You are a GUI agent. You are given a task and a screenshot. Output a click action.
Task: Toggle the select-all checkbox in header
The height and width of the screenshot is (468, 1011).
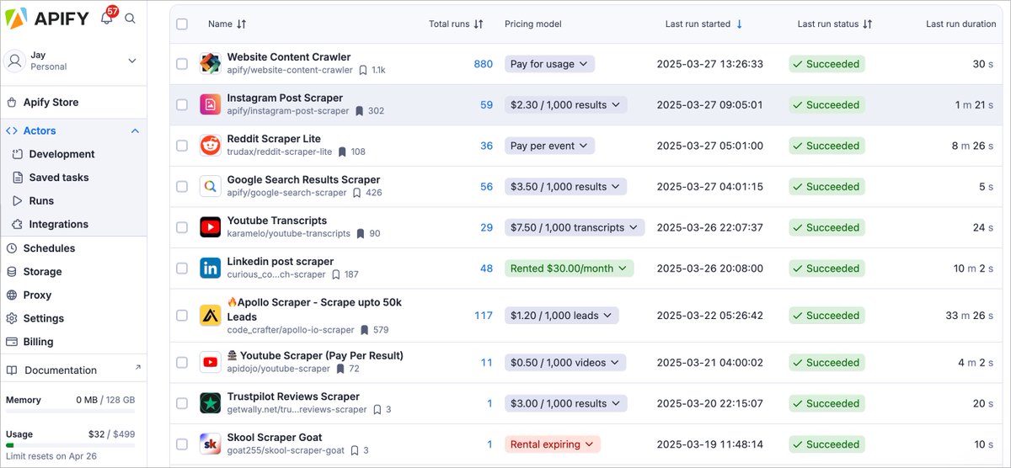coord(182,24)
